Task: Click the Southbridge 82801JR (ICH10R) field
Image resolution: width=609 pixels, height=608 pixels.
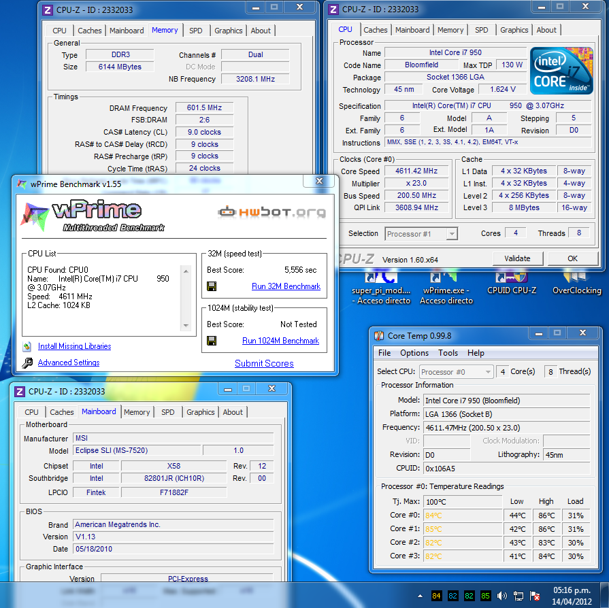Action: (174, 478)
